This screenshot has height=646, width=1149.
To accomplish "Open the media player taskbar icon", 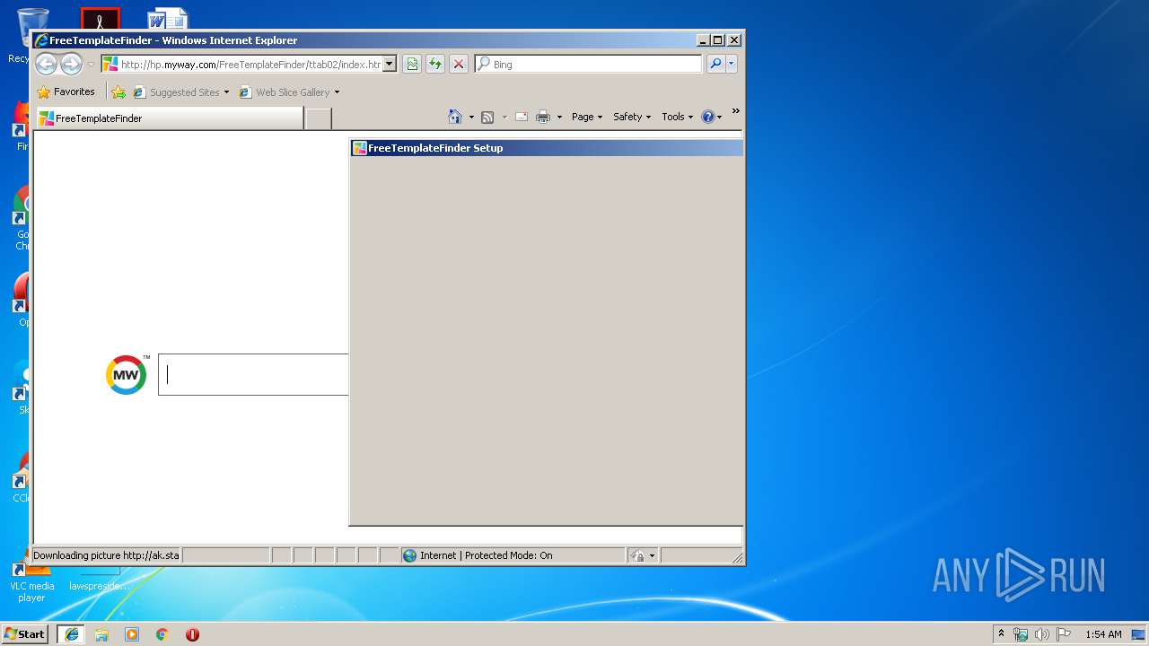I will [x=132, y=633].
